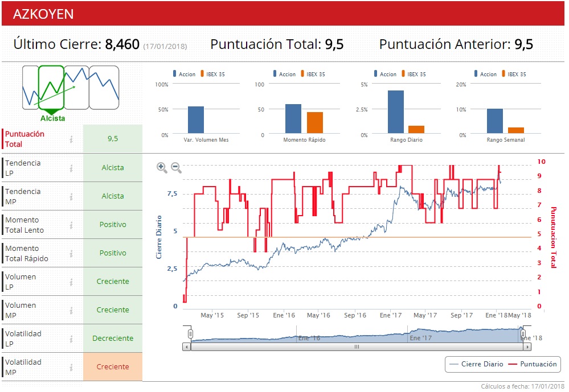Open the info icon for Volatilidad MP
Viewport: 569px width, 392px height.
click(x=71, y=368)
